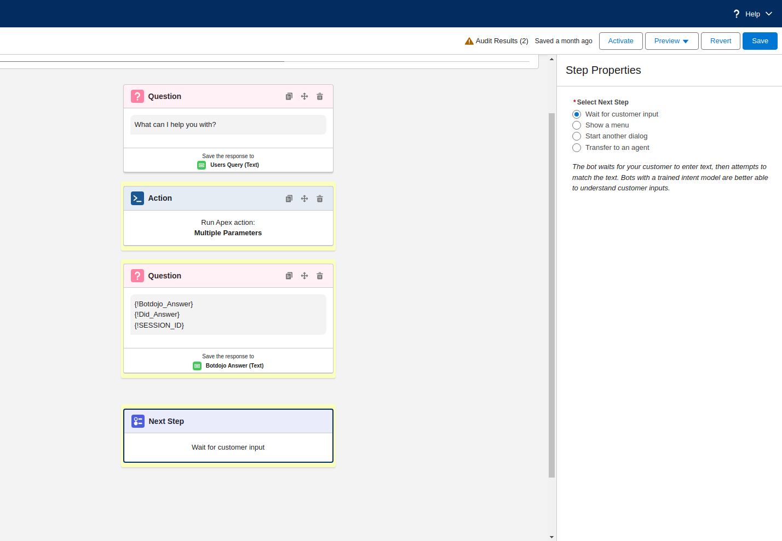Screen dimensions: 782x541
Task: Move the Action step
Action: point(304,199)
